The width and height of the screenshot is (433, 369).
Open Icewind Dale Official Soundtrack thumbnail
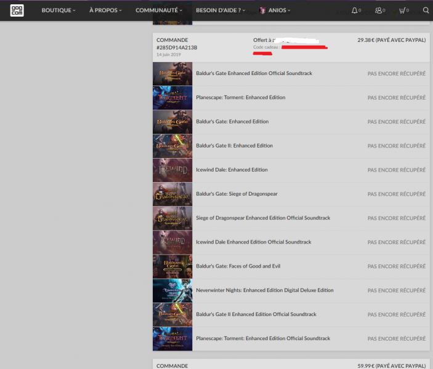pos(172,242)
